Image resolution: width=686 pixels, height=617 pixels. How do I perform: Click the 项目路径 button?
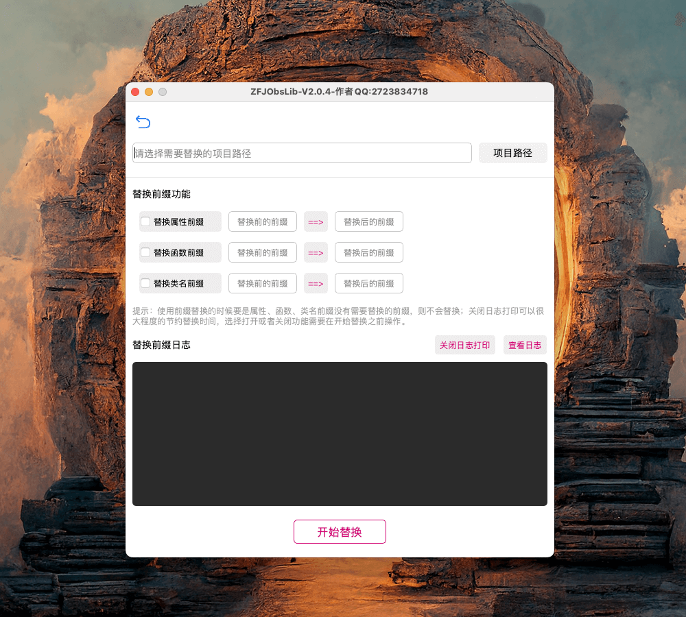point(512,153)
